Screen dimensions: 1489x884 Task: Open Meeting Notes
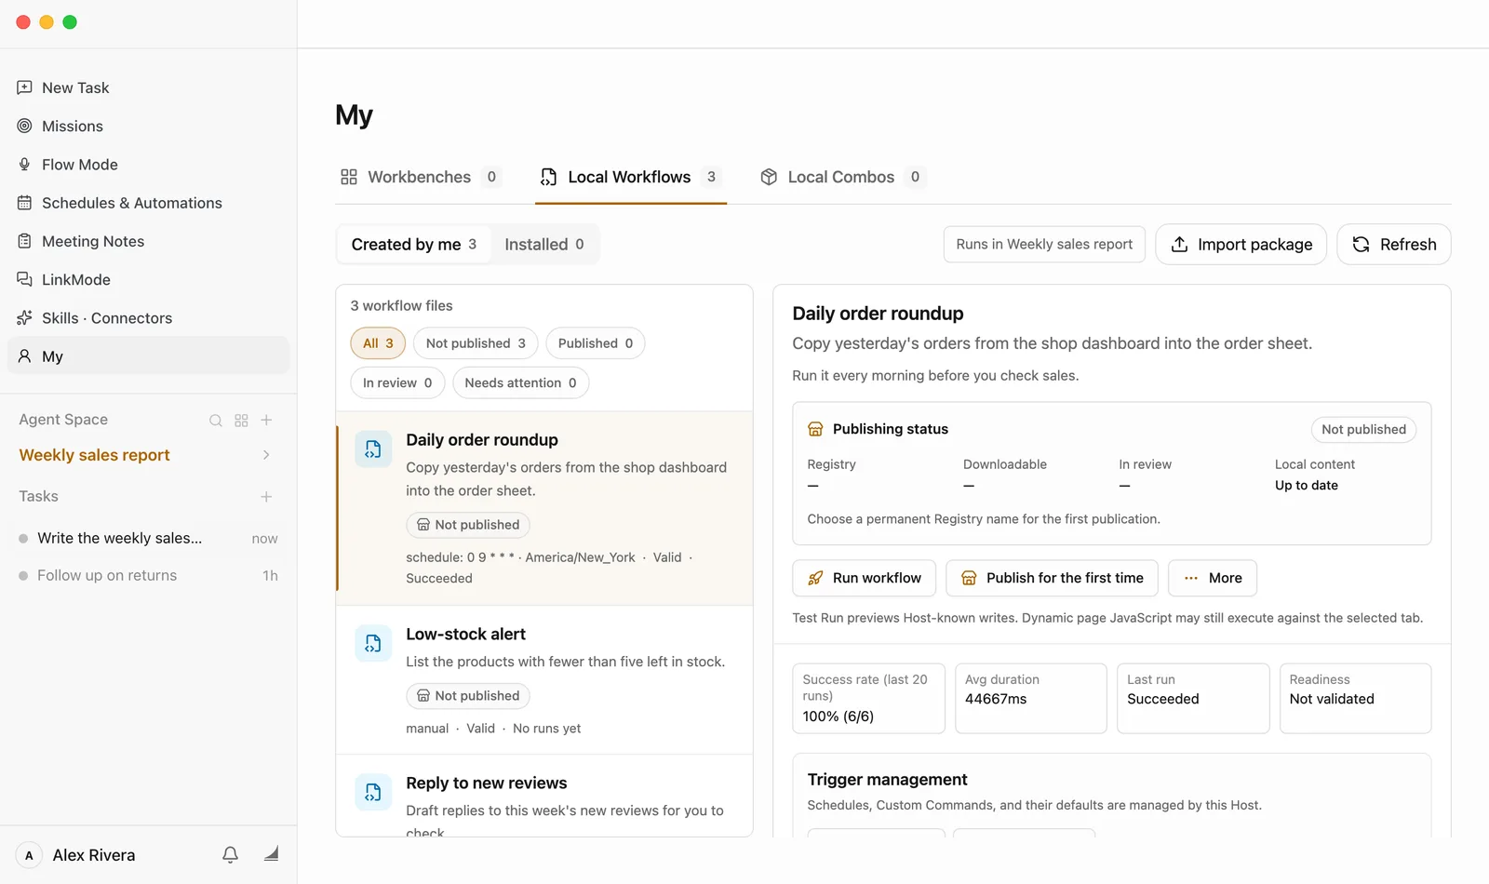[149, 241]
